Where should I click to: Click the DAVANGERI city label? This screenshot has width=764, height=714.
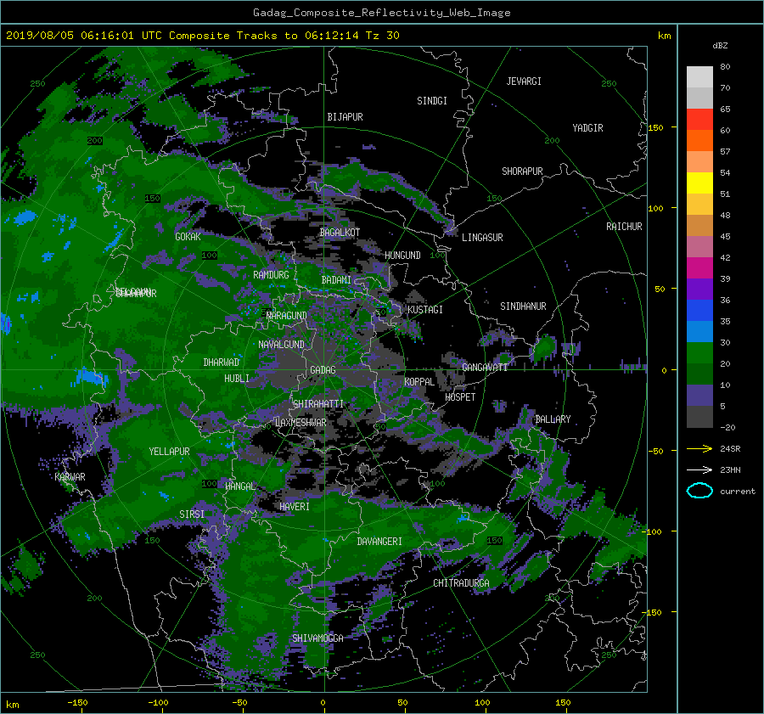click(379, 542)
